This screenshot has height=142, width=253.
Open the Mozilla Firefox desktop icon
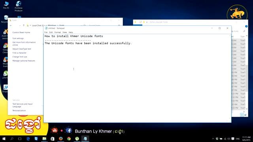click(5, 62)
